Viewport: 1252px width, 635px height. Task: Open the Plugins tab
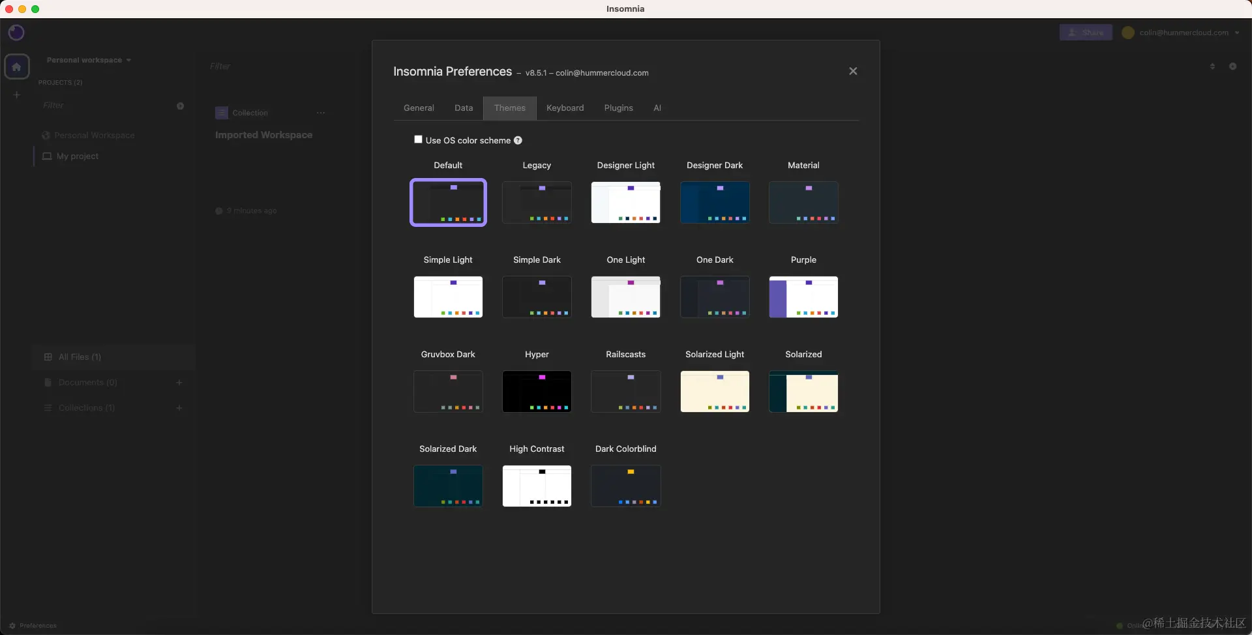[x=619, y=108]
